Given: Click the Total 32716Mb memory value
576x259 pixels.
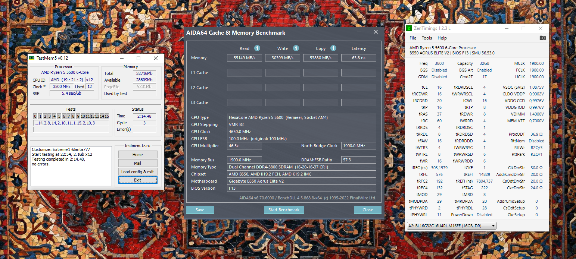Looking at the screenshot, I should coord(144,73).
